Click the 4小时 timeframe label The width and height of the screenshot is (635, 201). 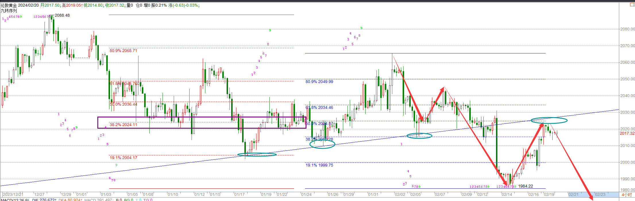pos(626,194)
